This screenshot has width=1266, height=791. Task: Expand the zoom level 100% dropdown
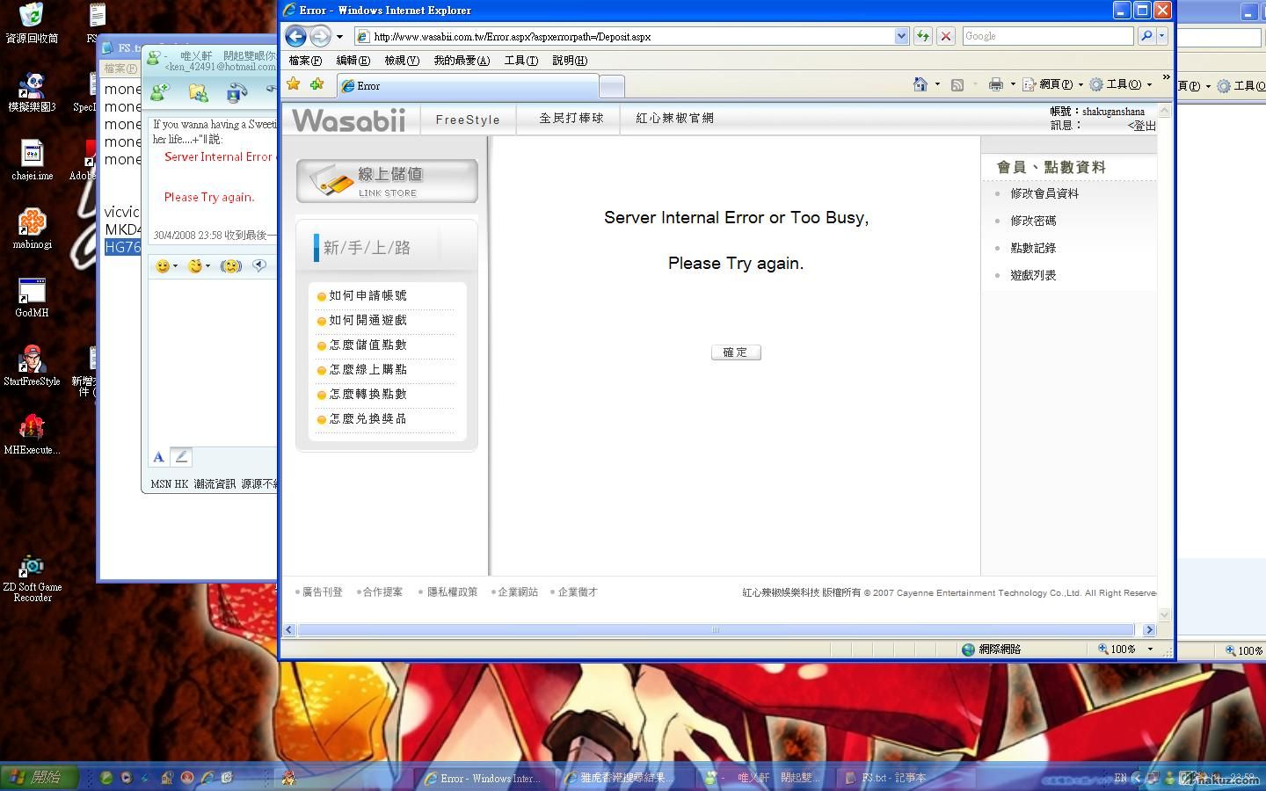click(1150, 649)
